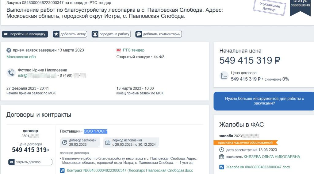This screenshot has height=174, width=314.
Task: Download the Контракт №0848300048223000347 docx file
Action: point(130,170)
